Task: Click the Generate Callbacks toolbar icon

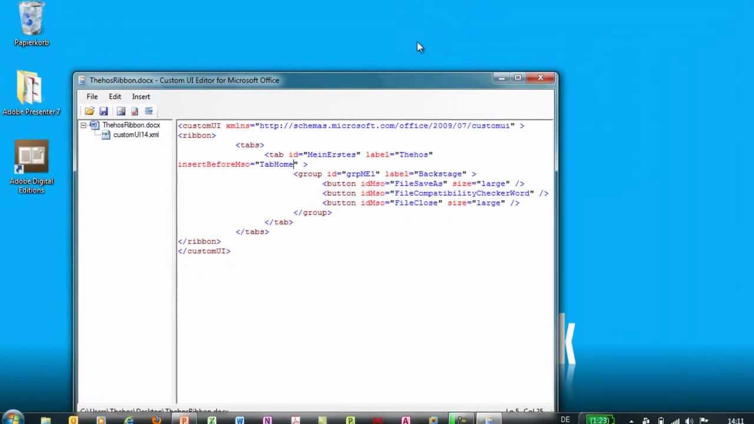Action: coord(148,111)
